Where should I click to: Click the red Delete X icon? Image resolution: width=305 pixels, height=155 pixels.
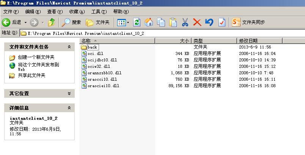point(197,22)
